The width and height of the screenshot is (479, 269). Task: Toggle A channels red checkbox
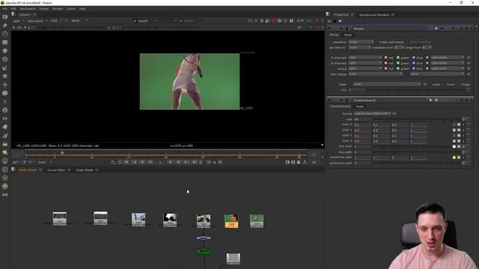coord(385,58)
